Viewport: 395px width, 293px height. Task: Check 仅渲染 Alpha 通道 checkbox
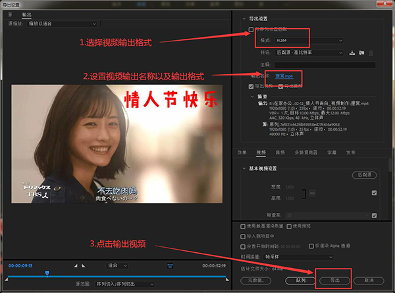coord(311,246)
